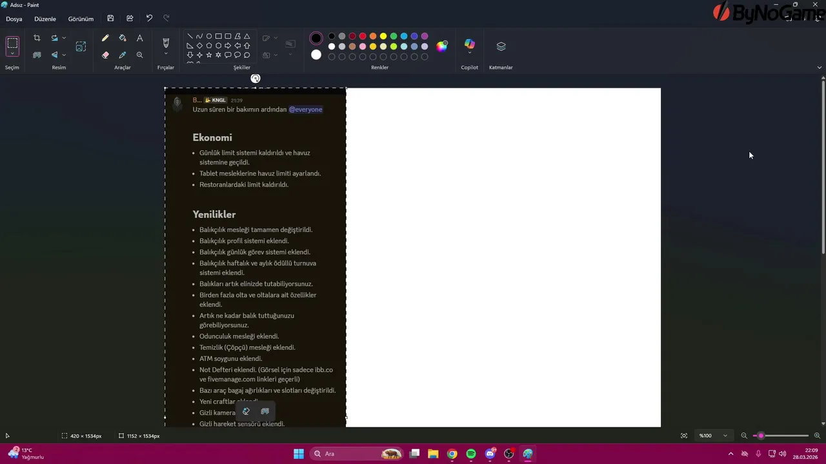Select the Eraser tool
Screen dimensions: 826x464
[x=105, y=55]
